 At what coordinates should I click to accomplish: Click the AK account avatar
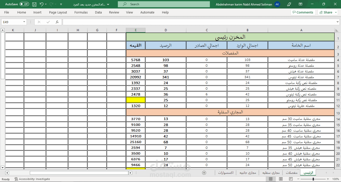[277, 4]
